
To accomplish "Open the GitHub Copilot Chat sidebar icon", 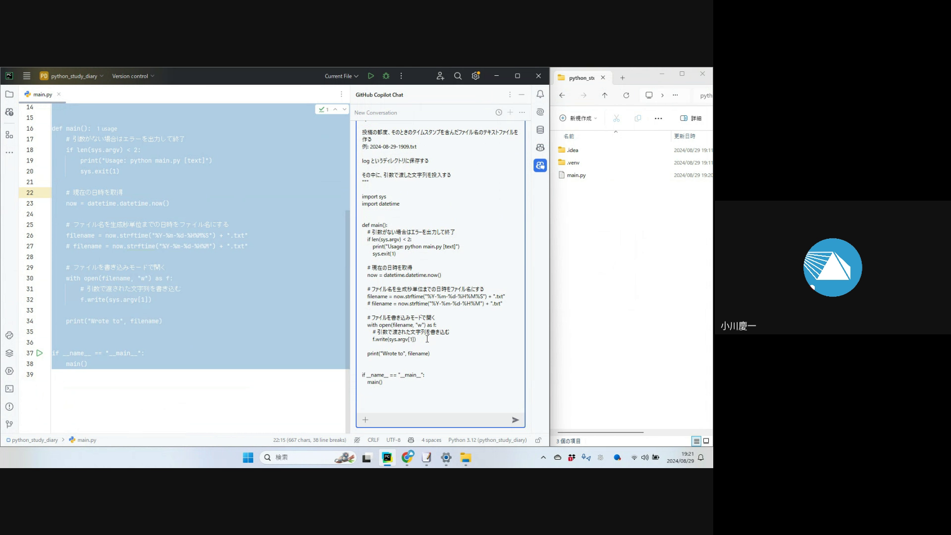I will [540, 165].
